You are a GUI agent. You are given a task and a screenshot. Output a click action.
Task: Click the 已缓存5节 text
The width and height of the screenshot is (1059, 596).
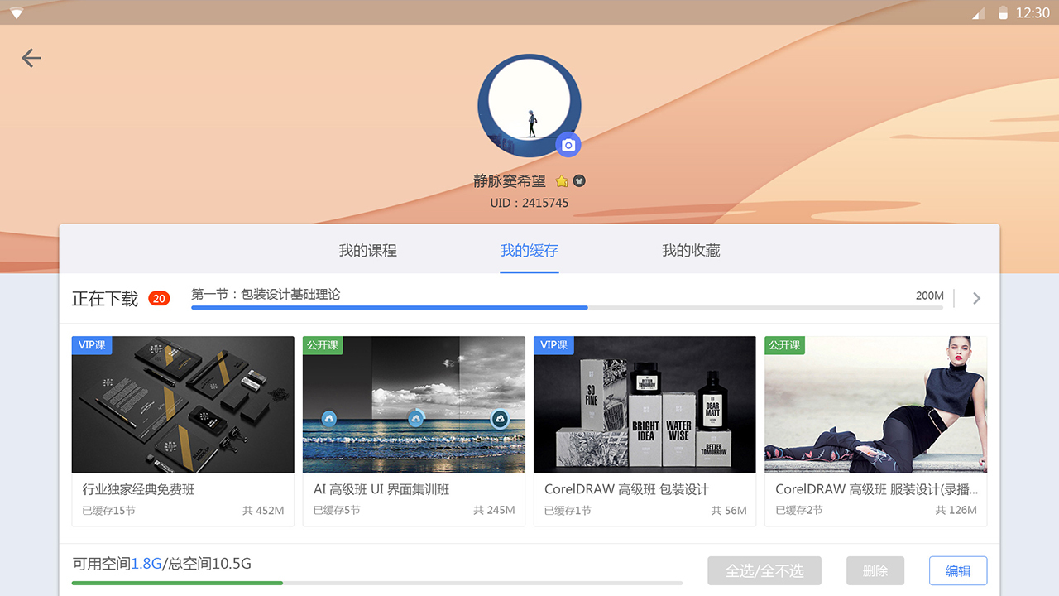pos(337,511)
